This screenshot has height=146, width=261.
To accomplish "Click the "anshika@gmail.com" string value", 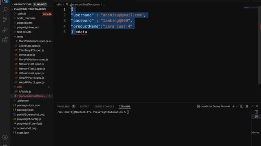I will coord(122,15).
